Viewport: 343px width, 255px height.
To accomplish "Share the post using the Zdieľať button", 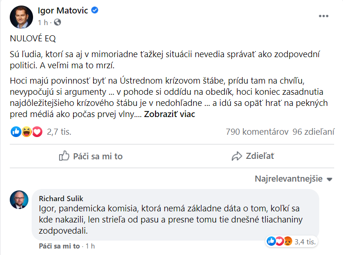I will point(253,156).
